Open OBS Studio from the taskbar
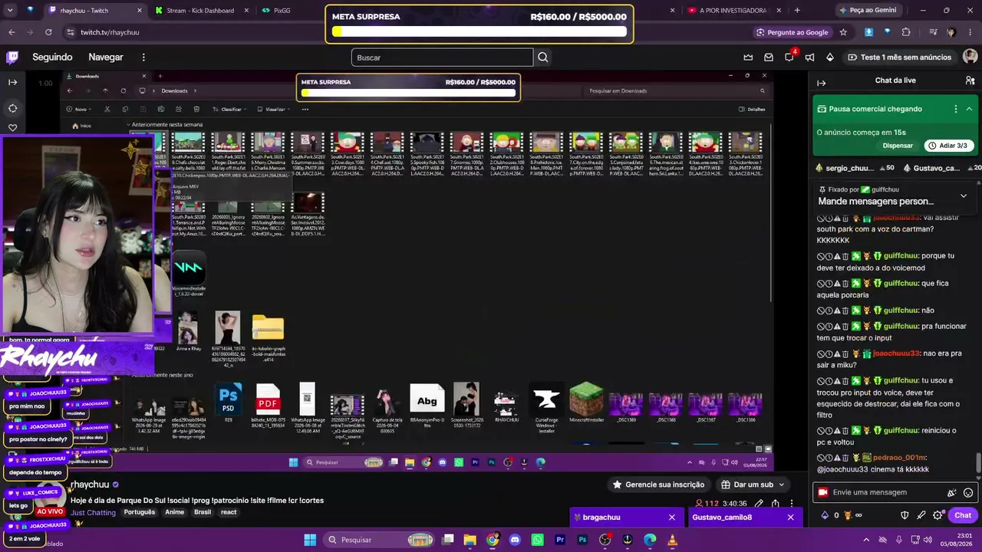982x552 pixels. [x=605, y=540]
